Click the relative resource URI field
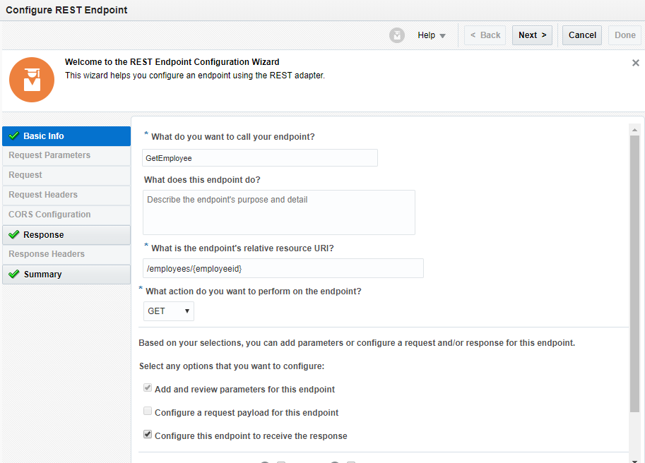Screen dimensions: 645x463 (283, 269)
